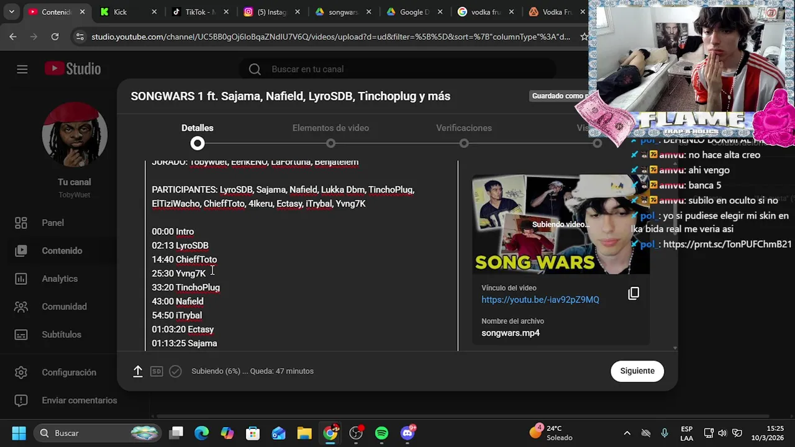795x447 pixels.
Task: Close the TikTok browser tab
Action: tap(226, 12)
